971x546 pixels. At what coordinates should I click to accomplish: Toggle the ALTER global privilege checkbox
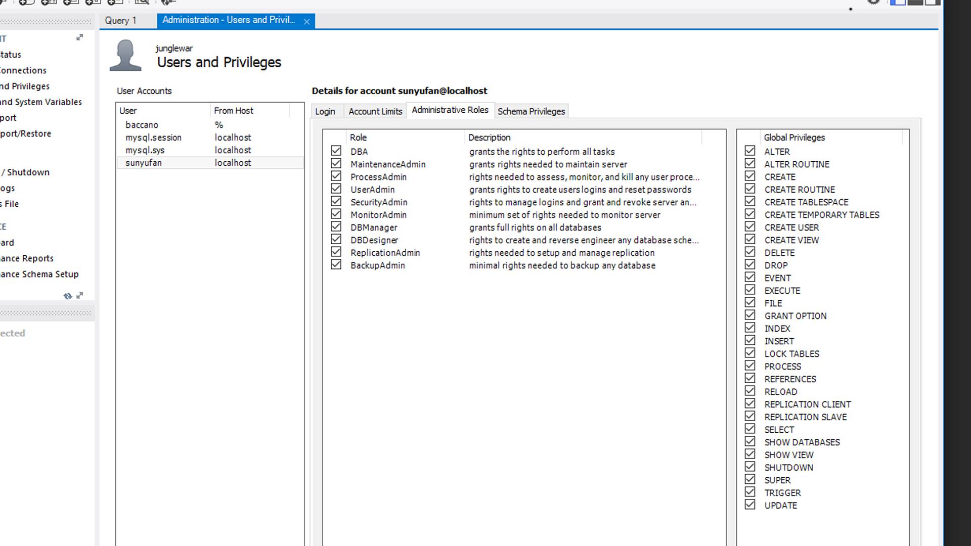pyautogui.click(x=750, y=151)
